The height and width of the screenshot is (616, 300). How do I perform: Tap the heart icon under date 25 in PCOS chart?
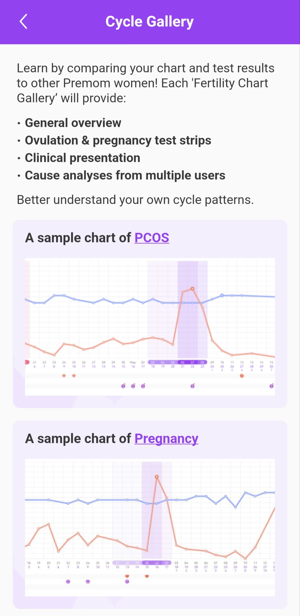(74, 376)
